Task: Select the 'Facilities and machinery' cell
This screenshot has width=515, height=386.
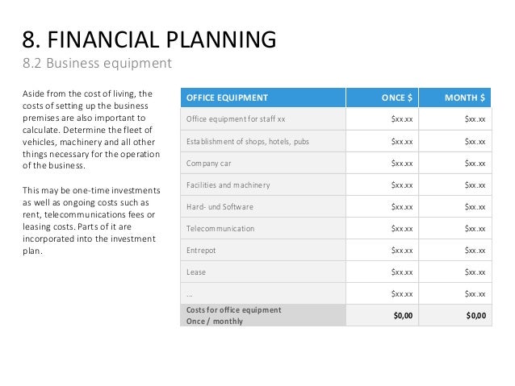Action: (263, 185)
